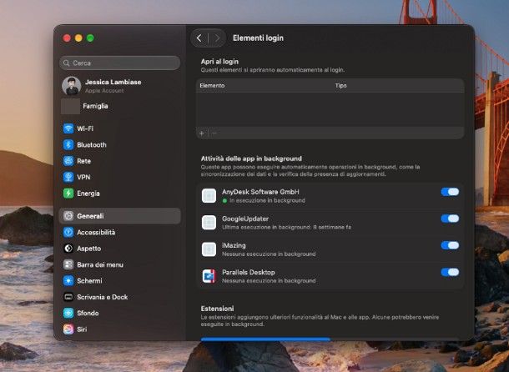Open the Scrivania e Dock icon
Image resolution: width=509 pixels, height=372 pixels.
[x=68, y=297]
